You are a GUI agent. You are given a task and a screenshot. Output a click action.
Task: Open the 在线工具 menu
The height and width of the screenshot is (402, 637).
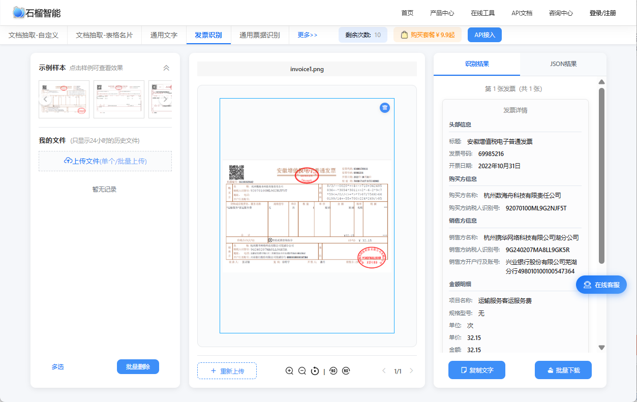tap(482, 13)
